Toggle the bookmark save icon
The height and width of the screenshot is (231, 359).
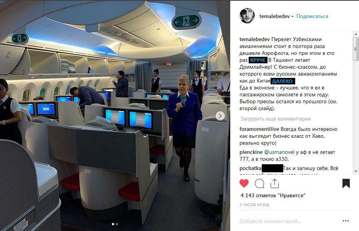[346, 183]
